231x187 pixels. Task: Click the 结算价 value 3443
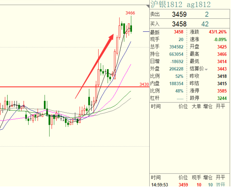tap(222, 69)
